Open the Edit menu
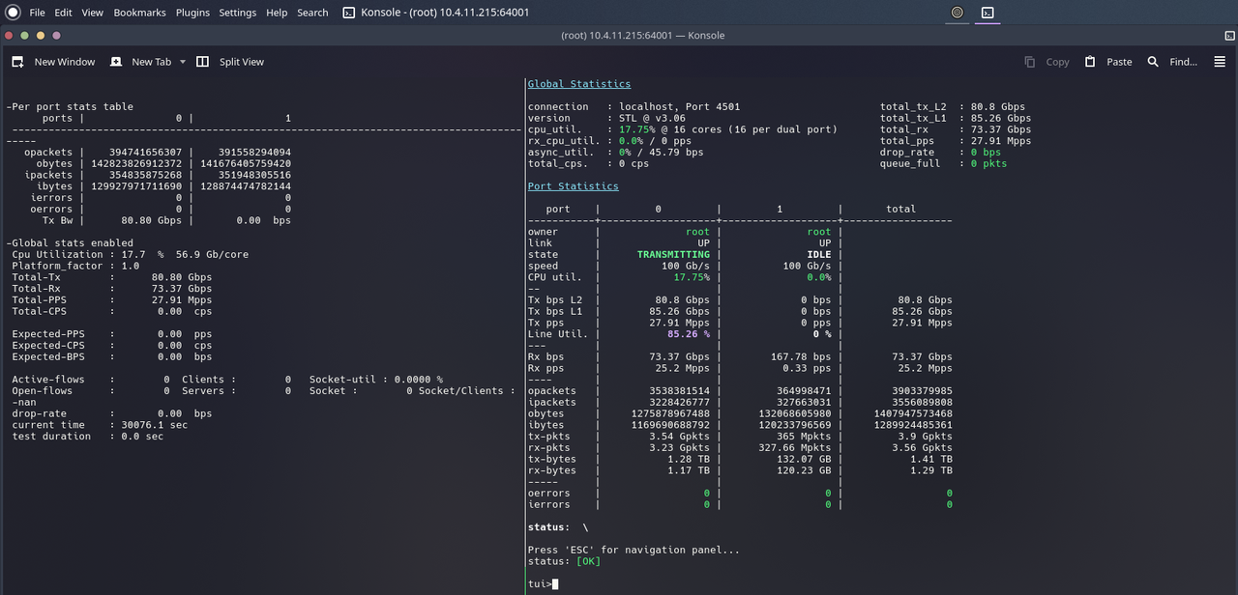1238x595 pixels. [x=63, y=13]
